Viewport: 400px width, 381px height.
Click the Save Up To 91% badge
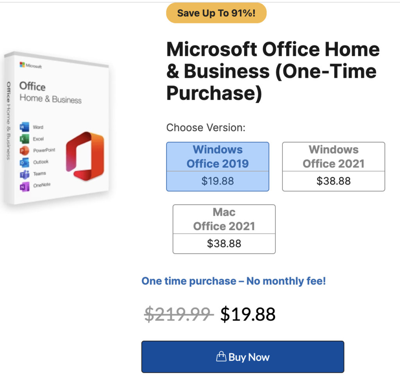point(216,13)
